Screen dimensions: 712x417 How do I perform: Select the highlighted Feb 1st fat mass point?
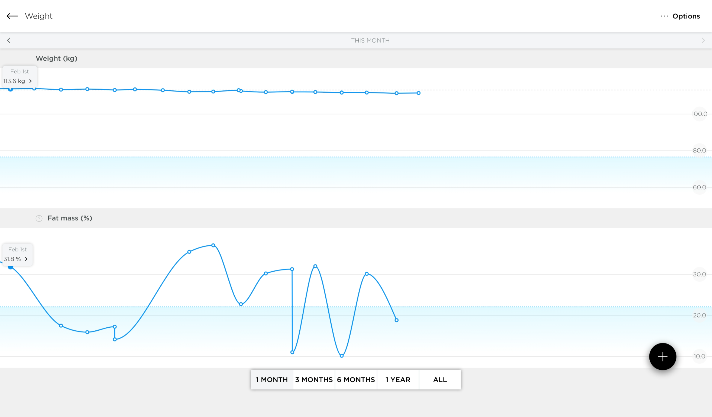click(x=11, y=267)
